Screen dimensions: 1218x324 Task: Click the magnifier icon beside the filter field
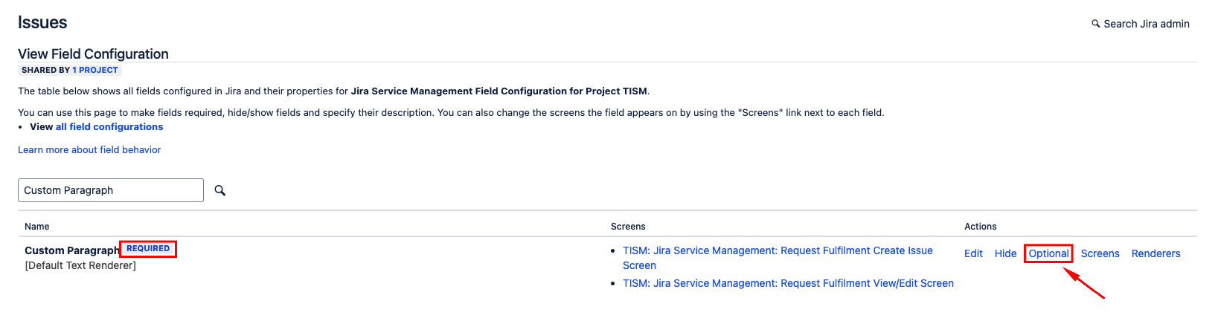(x=220, y=190)
